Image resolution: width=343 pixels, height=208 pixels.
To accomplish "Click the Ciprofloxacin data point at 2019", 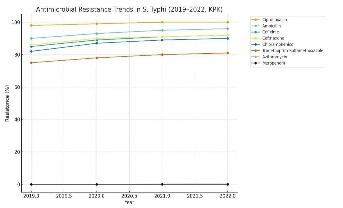I will (x=31, y=25).
